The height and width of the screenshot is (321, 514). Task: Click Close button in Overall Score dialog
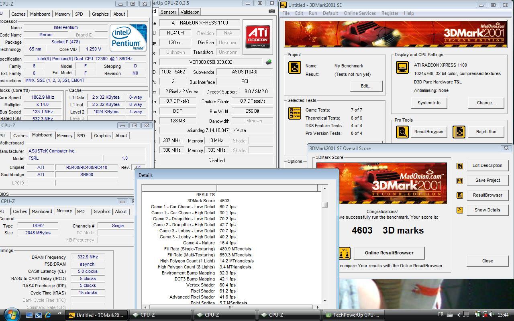click(x=487, y=261)
